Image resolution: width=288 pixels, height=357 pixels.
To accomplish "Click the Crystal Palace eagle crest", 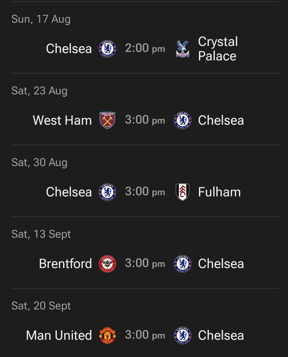I will (182, 48).
